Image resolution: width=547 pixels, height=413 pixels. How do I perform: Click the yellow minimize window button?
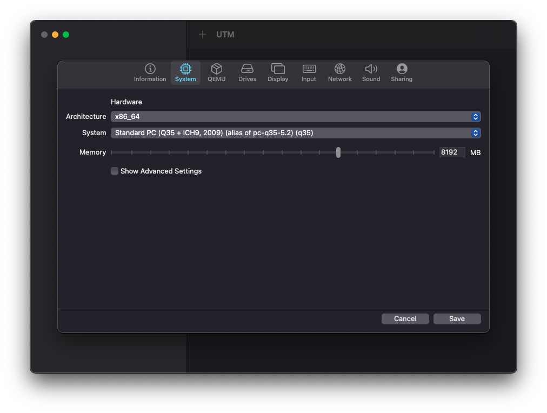55,35
